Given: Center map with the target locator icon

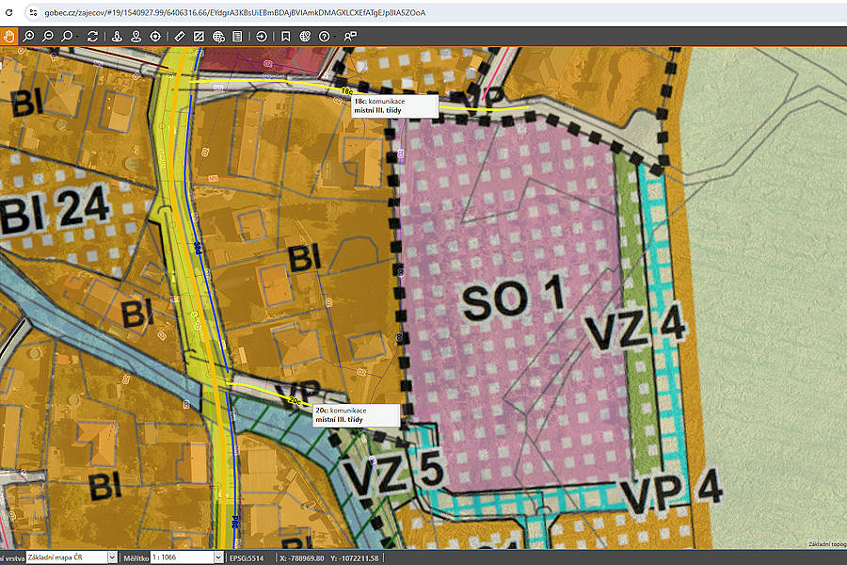Looking at the screenshot, I should 155,36.
